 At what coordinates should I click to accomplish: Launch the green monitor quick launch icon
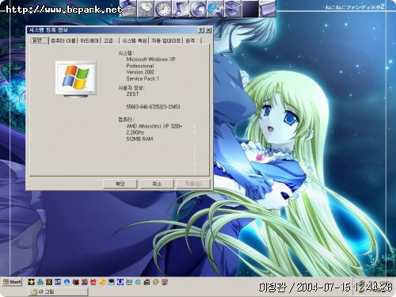(129, 282)
